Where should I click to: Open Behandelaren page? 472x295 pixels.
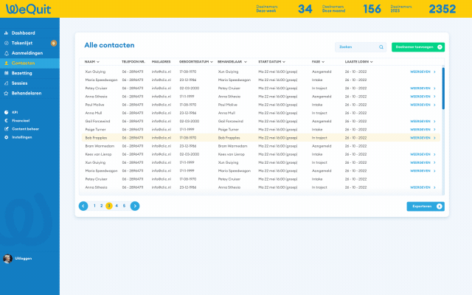click(27, 94)
